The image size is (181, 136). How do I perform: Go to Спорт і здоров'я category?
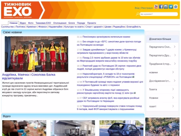pyautogui.click(x=94, y=27)
